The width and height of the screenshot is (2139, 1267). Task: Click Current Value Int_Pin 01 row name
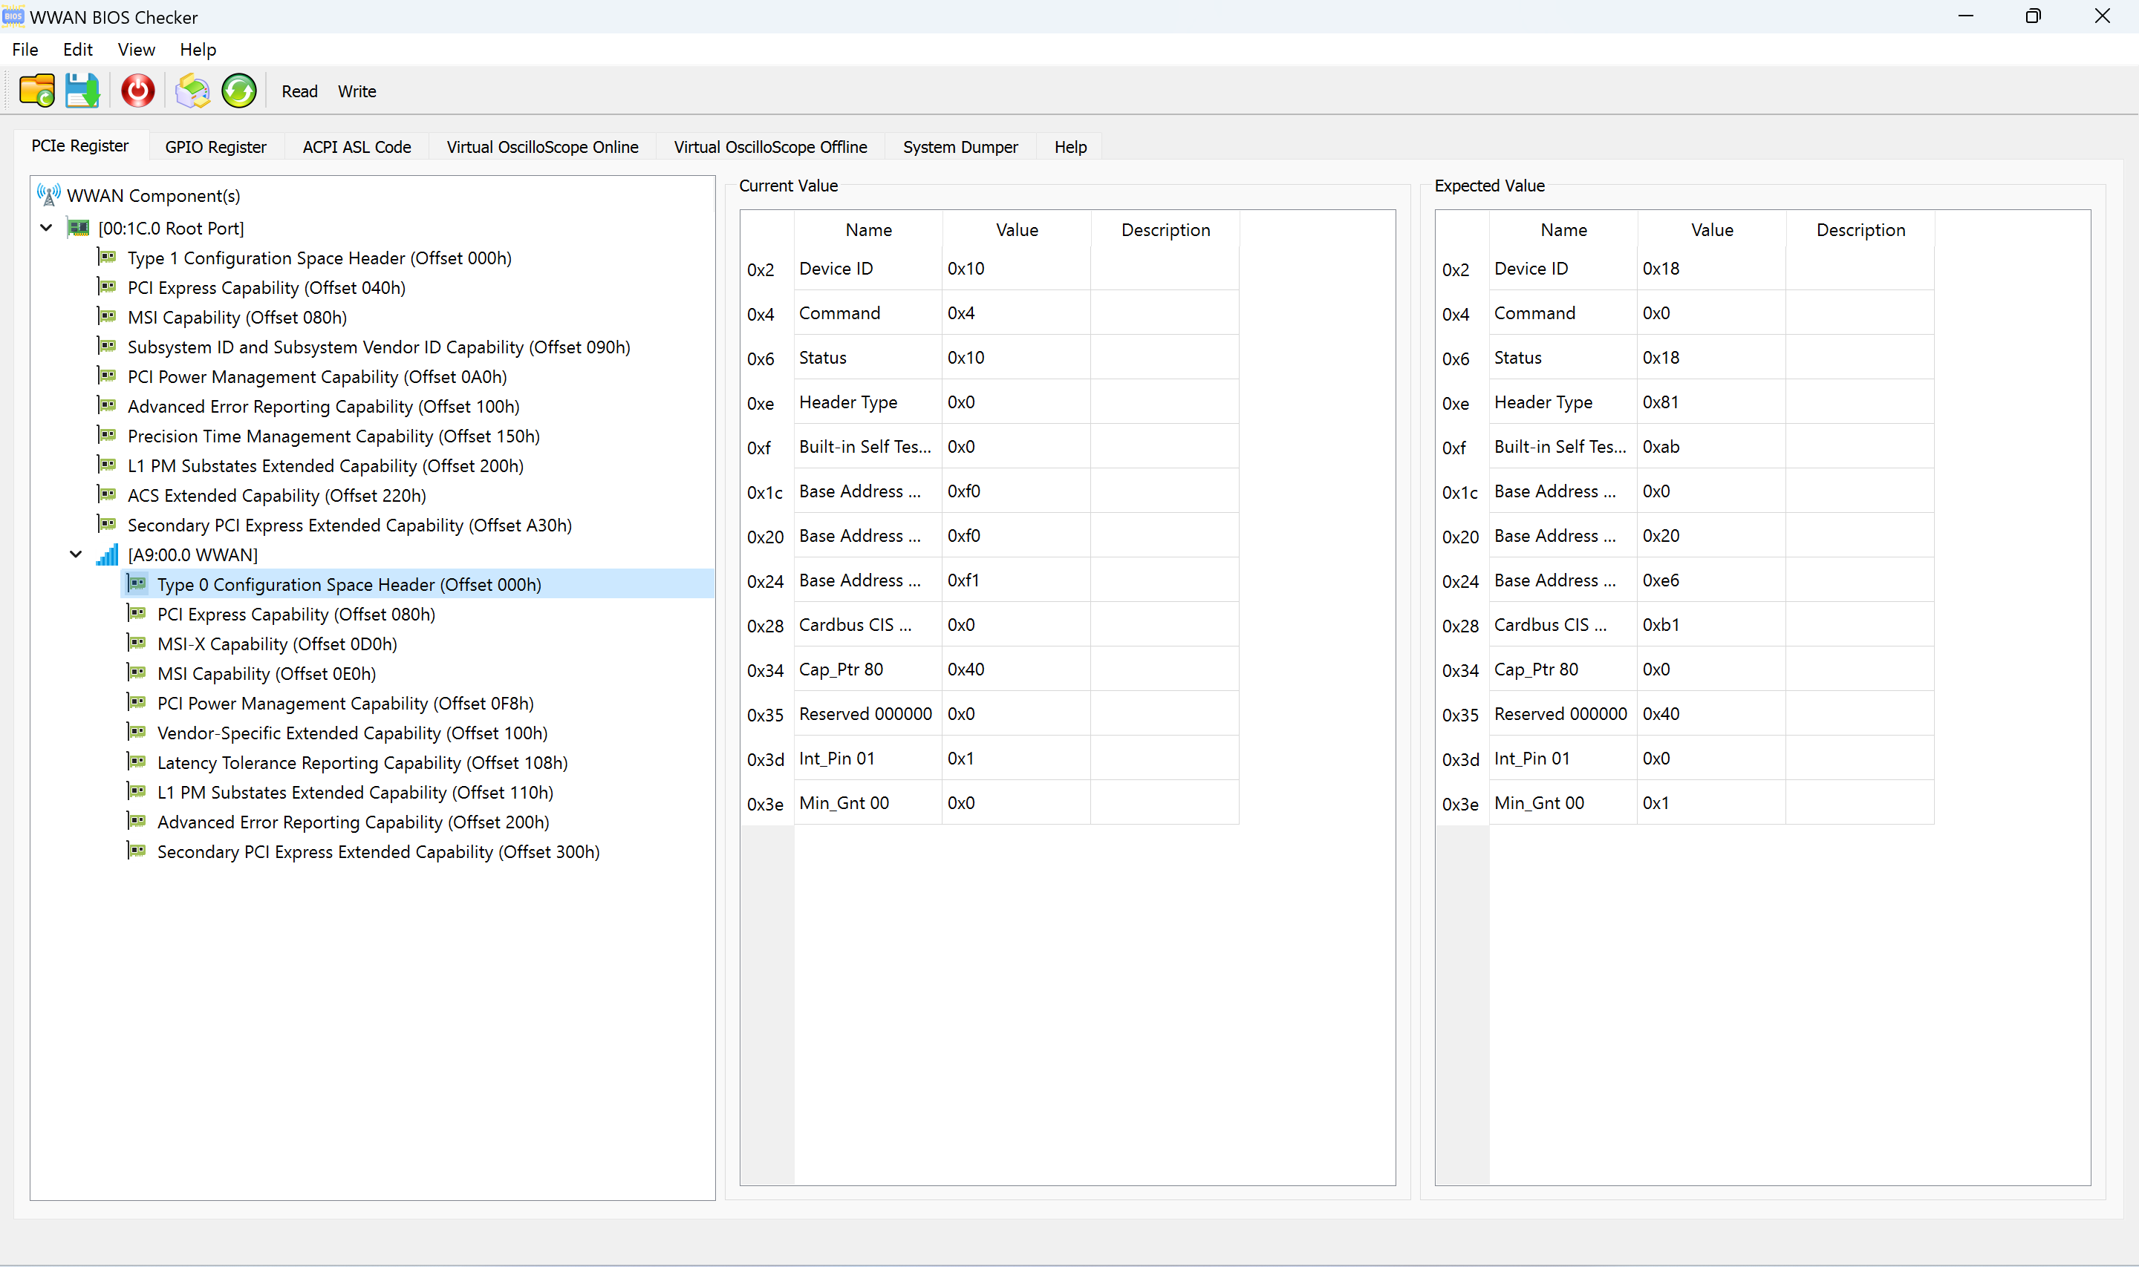869,758
